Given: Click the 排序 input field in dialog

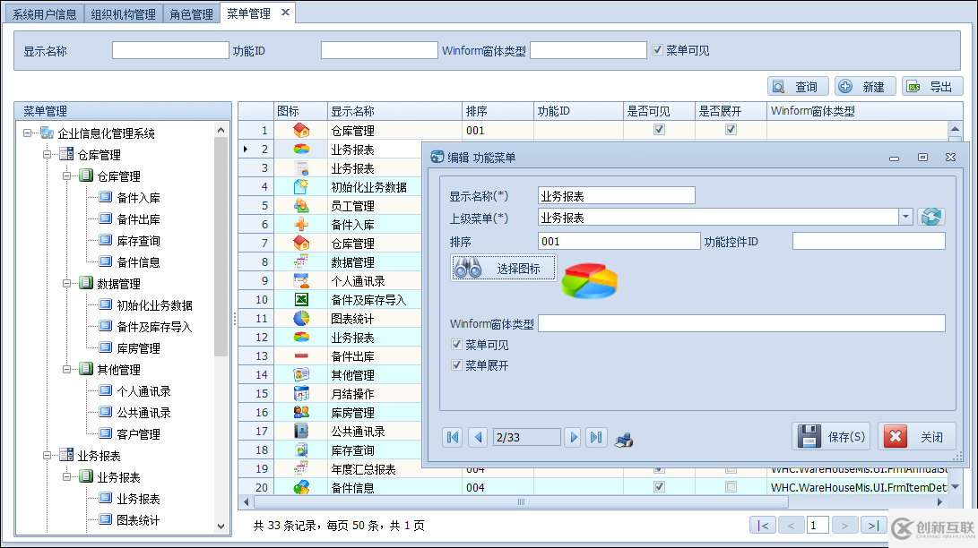Looking at the screenshot, I should point(619,241).
